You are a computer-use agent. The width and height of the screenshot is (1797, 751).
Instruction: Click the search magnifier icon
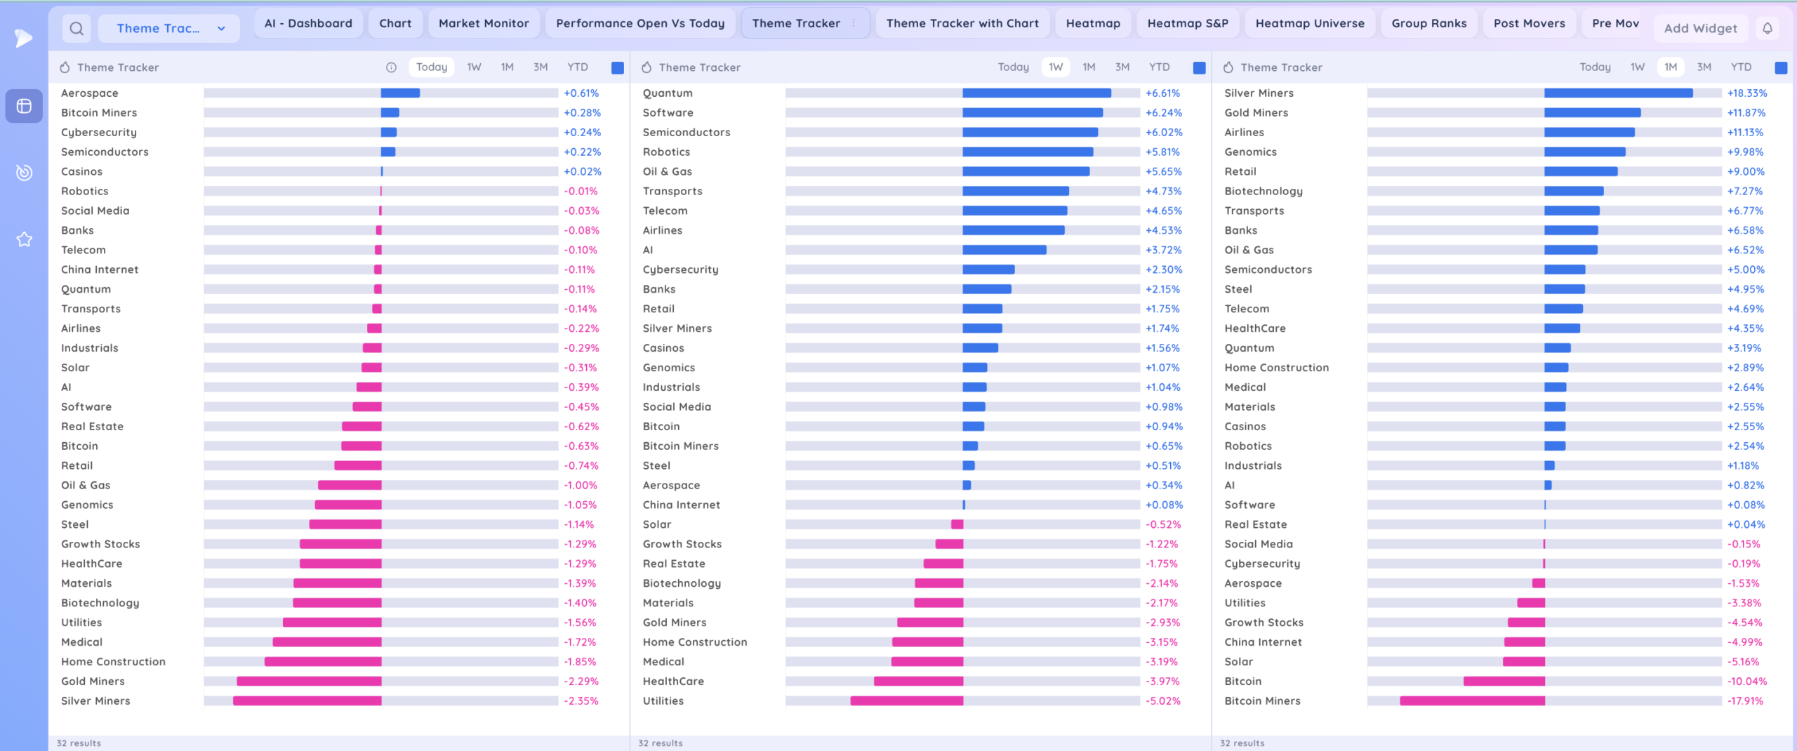click(77, 29)
